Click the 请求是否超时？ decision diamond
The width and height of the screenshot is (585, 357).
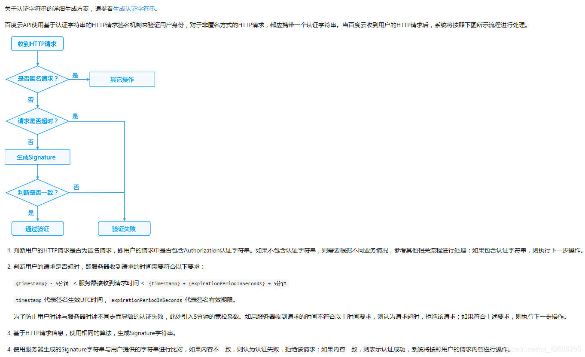click(38, 121)
